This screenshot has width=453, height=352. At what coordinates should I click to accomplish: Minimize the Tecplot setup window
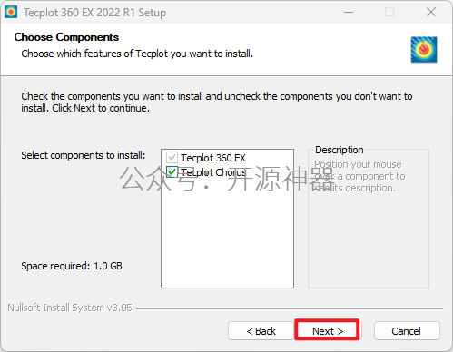(349, 13)
